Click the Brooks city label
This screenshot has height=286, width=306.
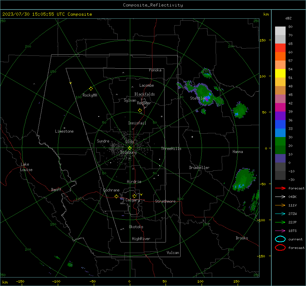pyautogui.click(x=242, y=238)
